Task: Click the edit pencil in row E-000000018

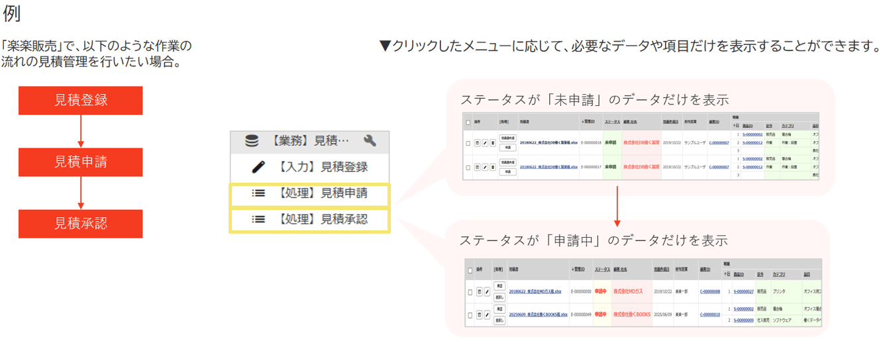Action: click(485, 142)
